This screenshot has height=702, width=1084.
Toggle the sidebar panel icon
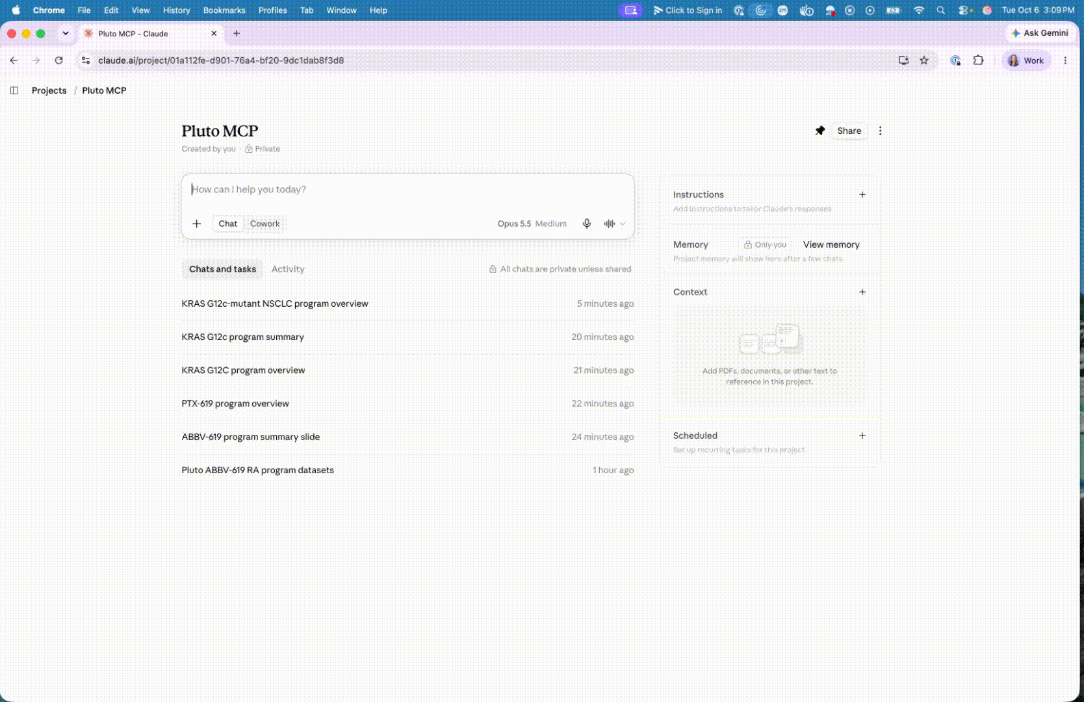14,90
